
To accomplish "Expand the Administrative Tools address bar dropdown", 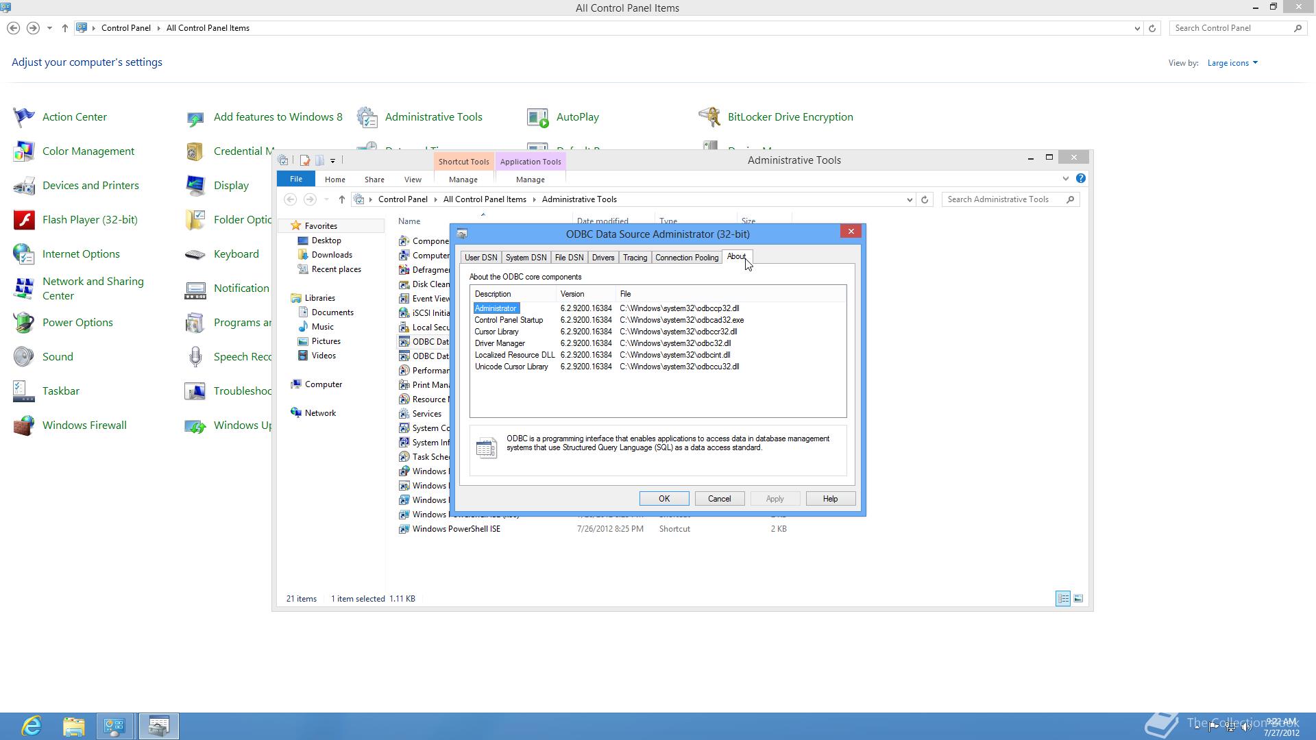I will 910,200.
